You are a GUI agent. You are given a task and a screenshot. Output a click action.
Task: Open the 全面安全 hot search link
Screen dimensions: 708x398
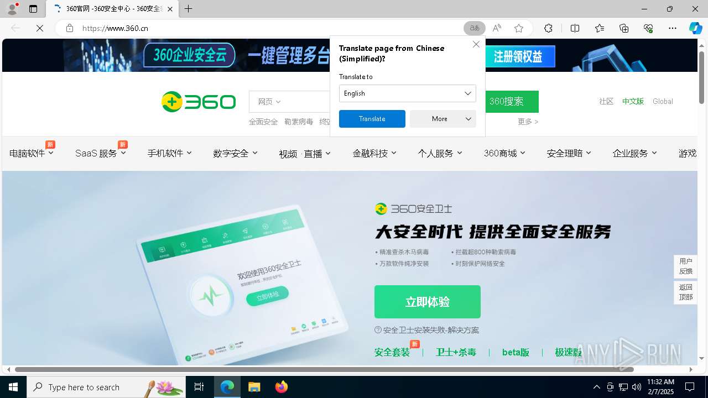pyautogui.click(x=263, y=122)
